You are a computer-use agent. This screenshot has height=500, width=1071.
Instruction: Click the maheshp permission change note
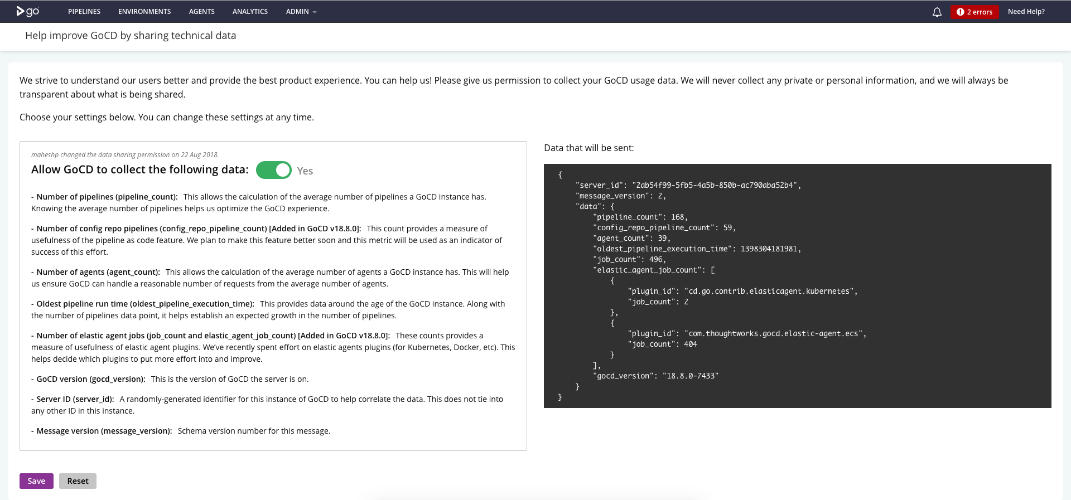tap(125, 155)
